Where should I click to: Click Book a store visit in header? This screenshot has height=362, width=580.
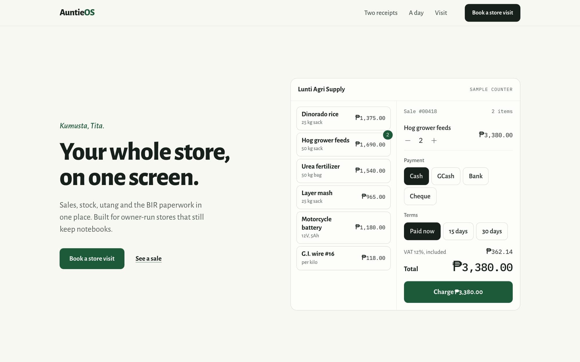[492, 13]
